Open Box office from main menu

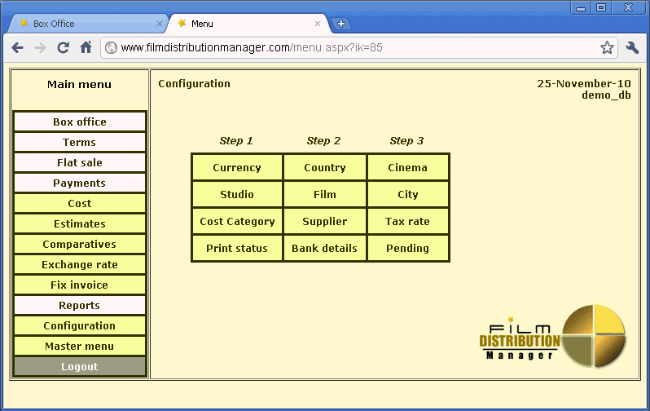(80, 122)
